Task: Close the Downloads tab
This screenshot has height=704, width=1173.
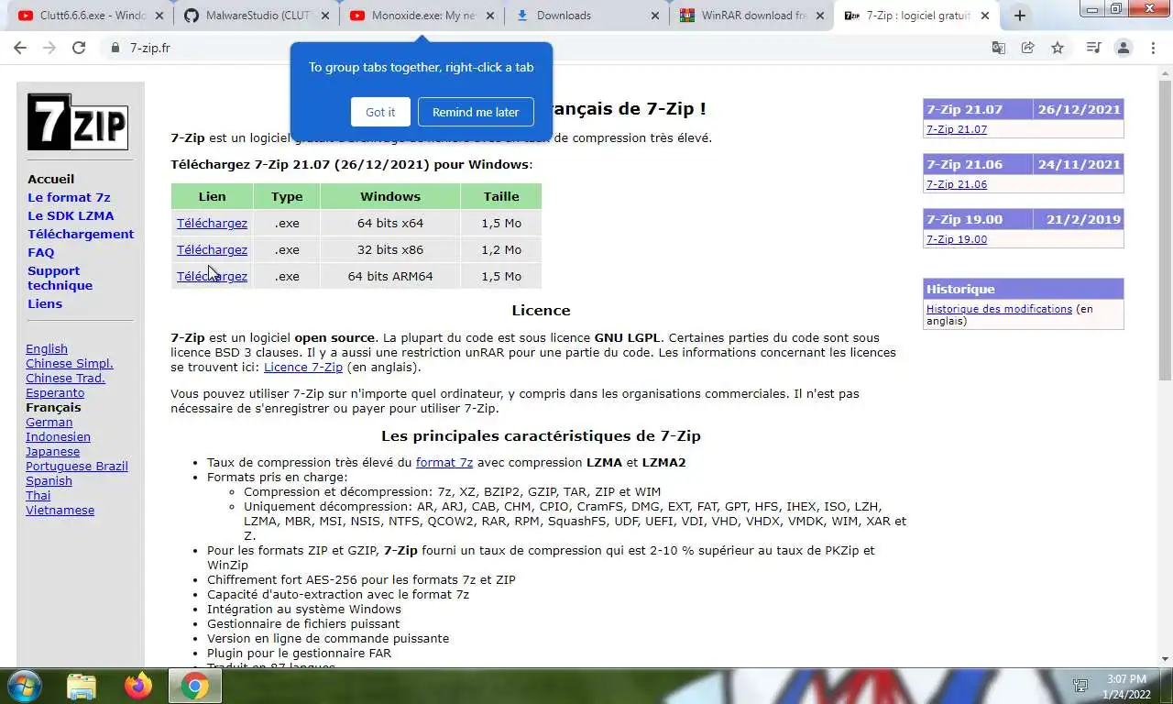Action: pyautogui.click(x=654, y=16)
